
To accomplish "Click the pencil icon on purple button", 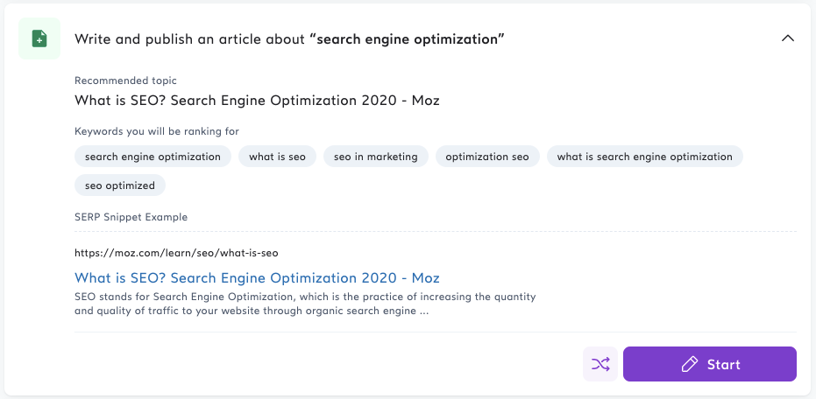I will (690, 364).
